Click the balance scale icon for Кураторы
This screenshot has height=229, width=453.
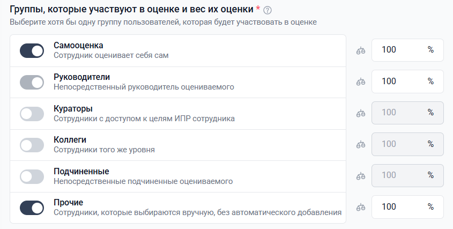coord(361,113)
